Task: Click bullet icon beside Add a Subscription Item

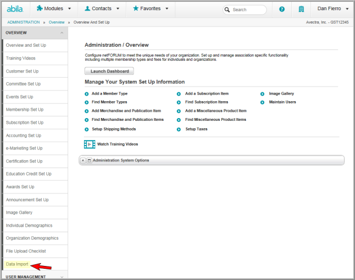Action: [x=179, y=94]
